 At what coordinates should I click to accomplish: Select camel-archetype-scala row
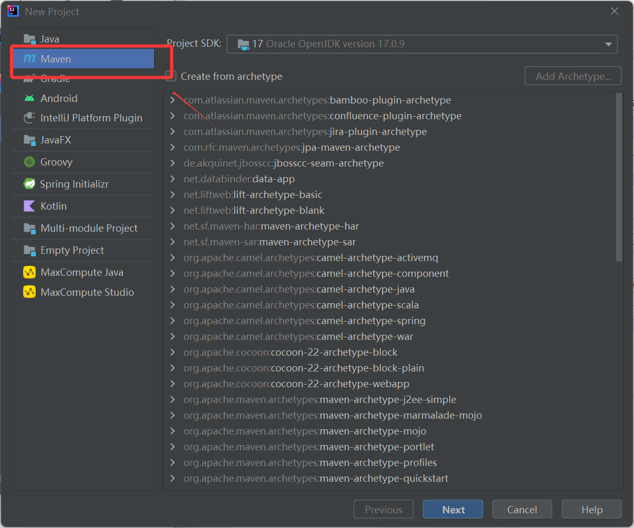click(x=389, y=305)
